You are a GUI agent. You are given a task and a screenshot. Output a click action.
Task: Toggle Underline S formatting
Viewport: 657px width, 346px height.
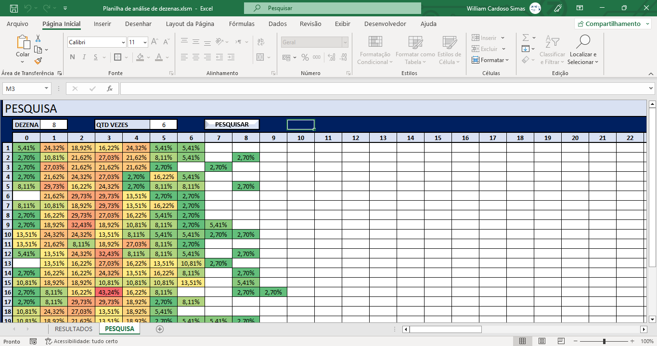coord(96,57)
